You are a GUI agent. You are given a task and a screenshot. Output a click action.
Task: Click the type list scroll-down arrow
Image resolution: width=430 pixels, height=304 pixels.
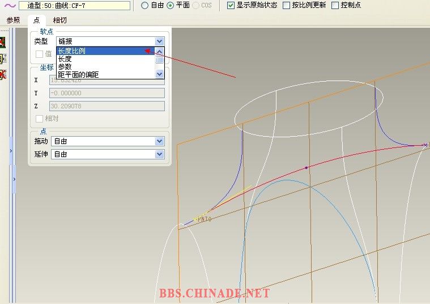159,74
